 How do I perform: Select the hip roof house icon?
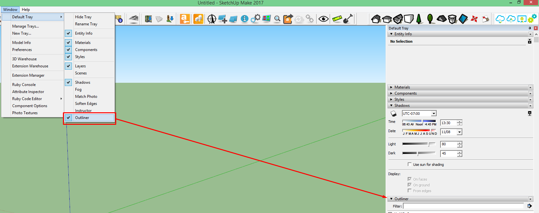(387, 19)
